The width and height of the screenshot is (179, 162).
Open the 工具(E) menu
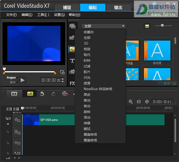click(x=43, y=15)
